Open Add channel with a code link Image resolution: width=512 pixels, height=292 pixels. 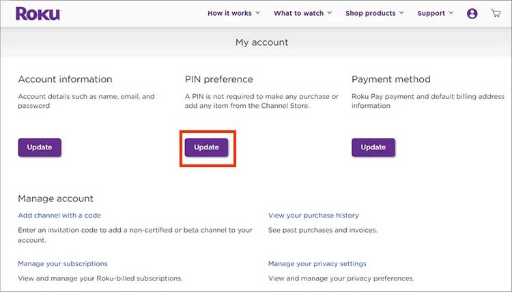(x=59, y=216)
